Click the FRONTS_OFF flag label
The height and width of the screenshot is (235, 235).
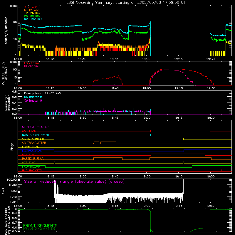[31, 167]
